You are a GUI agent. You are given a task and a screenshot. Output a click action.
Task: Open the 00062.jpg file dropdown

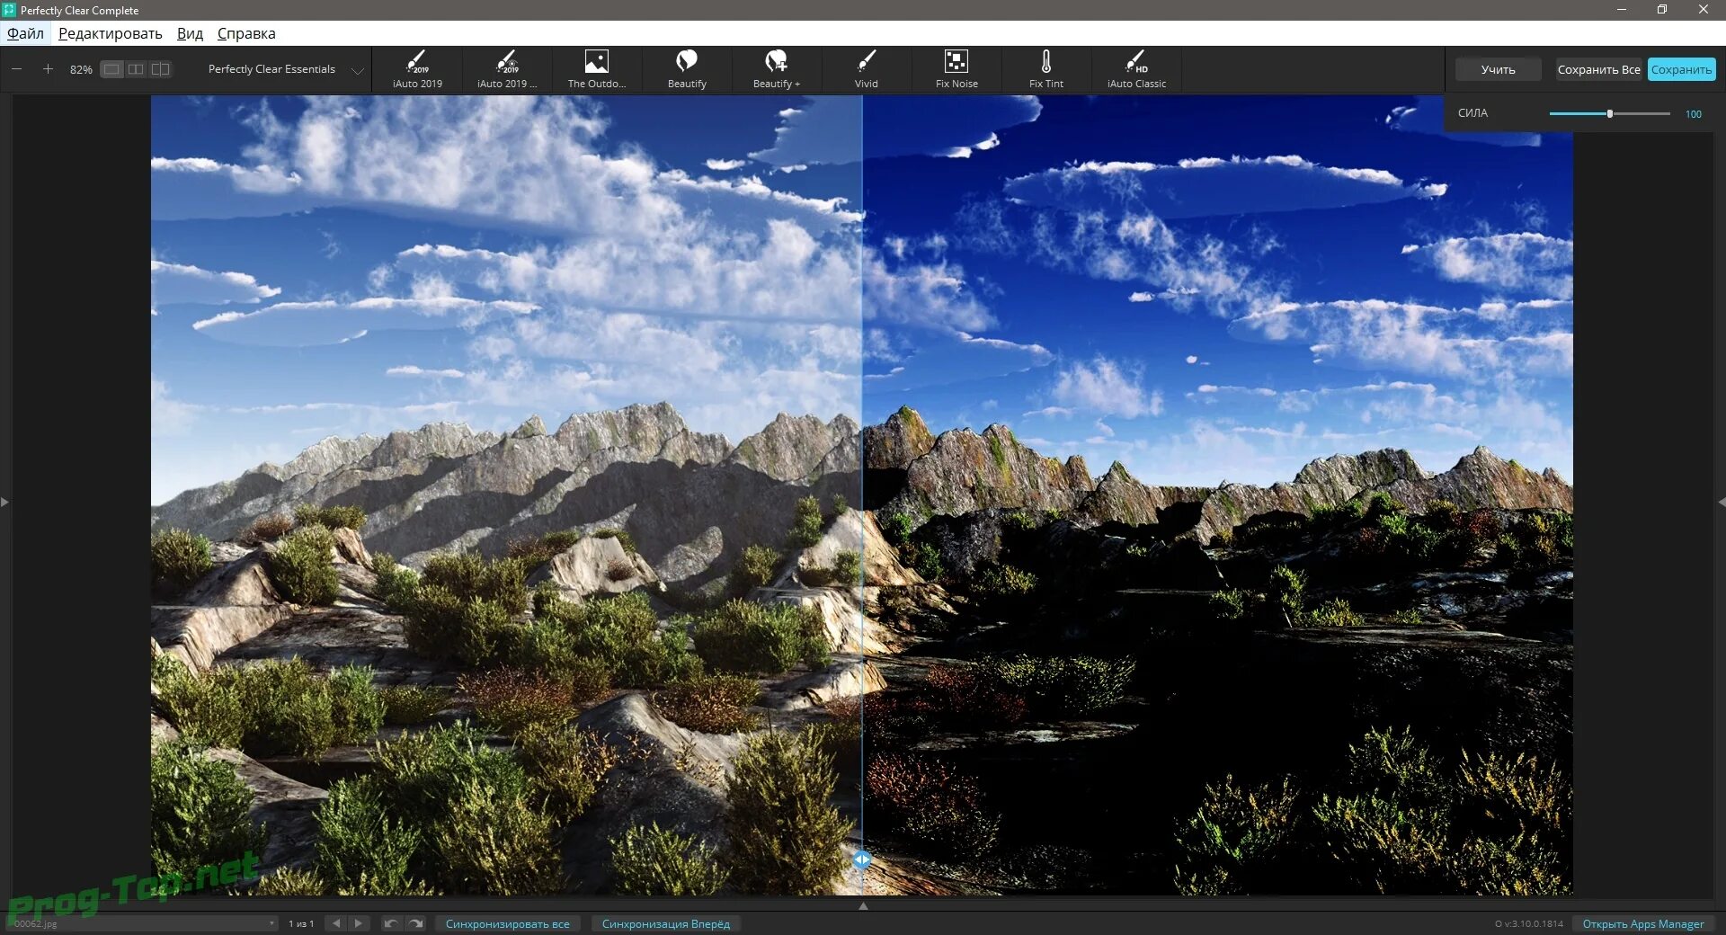144,923
